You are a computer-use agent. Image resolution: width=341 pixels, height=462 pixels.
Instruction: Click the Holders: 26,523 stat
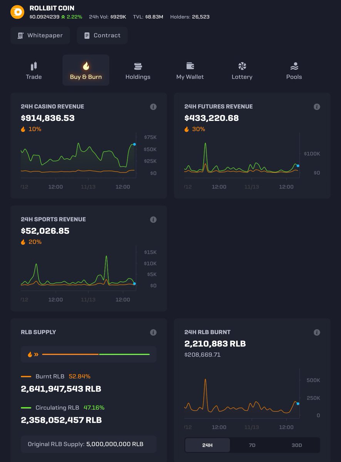[x=190, y=17]
